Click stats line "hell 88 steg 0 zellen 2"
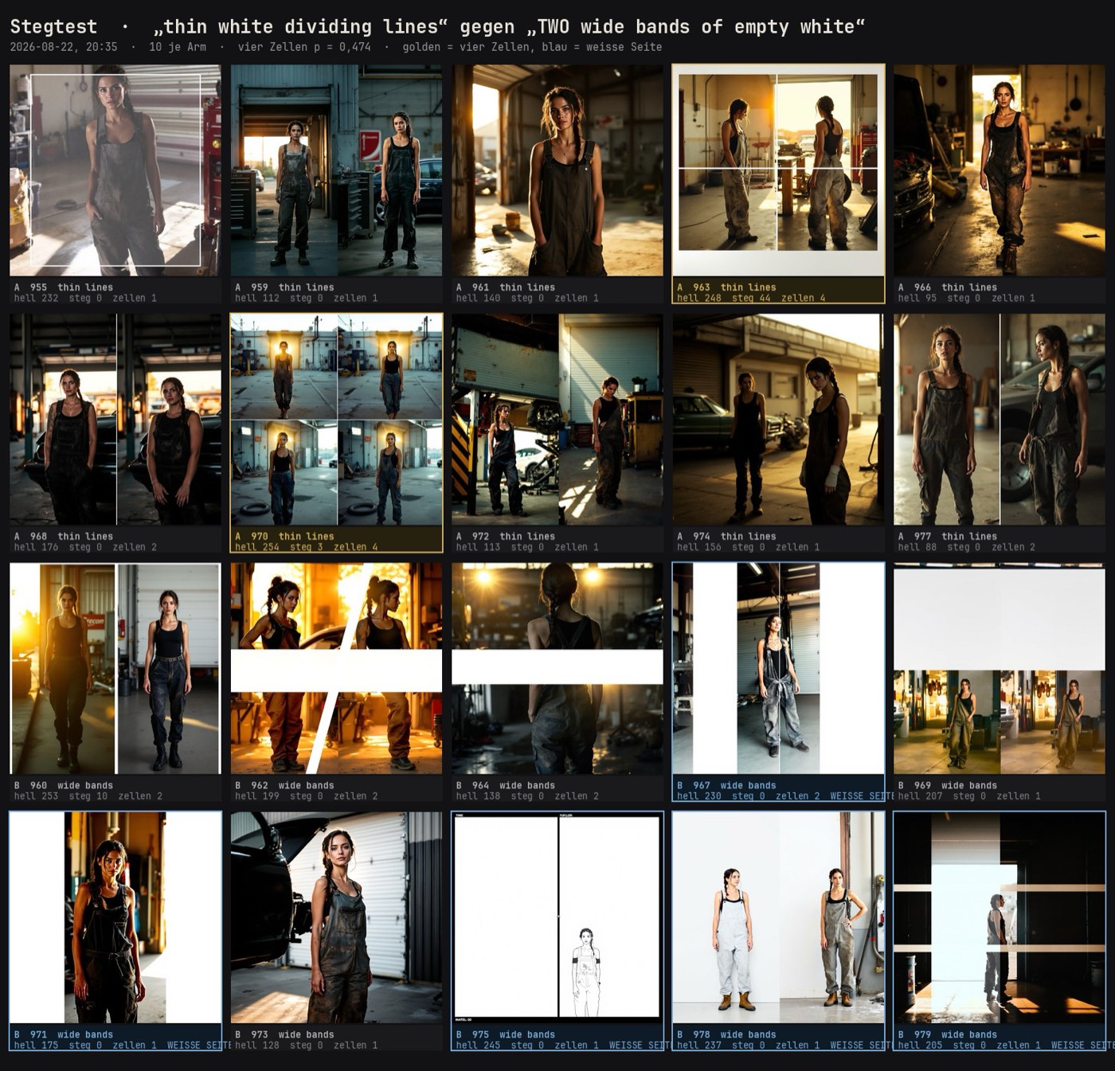Viewport: 1115px width, 1071px height. coord(967,548)
